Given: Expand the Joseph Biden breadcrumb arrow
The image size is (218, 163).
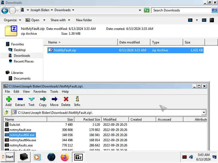Looking at the screenshot, I should click(x=52, y=10).
